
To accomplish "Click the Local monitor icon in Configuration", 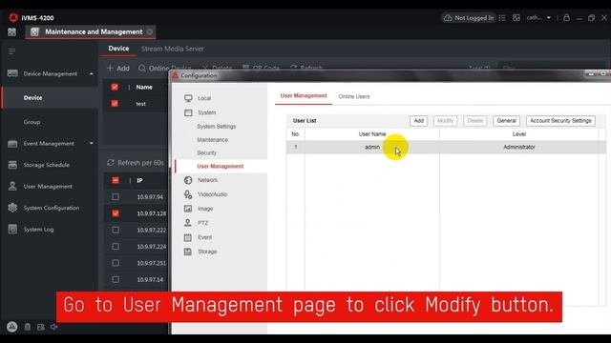I will (x=188, y=98).
